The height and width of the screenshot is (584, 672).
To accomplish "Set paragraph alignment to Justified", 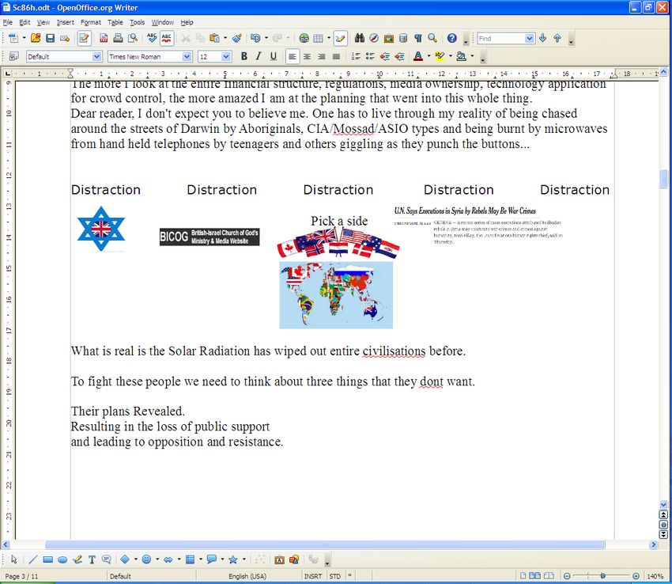I will [x=337, y=56].
